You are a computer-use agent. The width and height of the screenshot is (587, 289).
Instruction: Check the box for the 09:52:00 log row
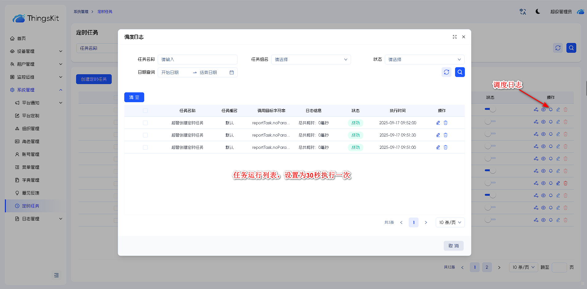point(145,123)
